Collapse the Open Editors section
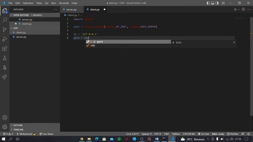Image resolution: width=253 pixels, height=142 pixels. pos(35,15)
